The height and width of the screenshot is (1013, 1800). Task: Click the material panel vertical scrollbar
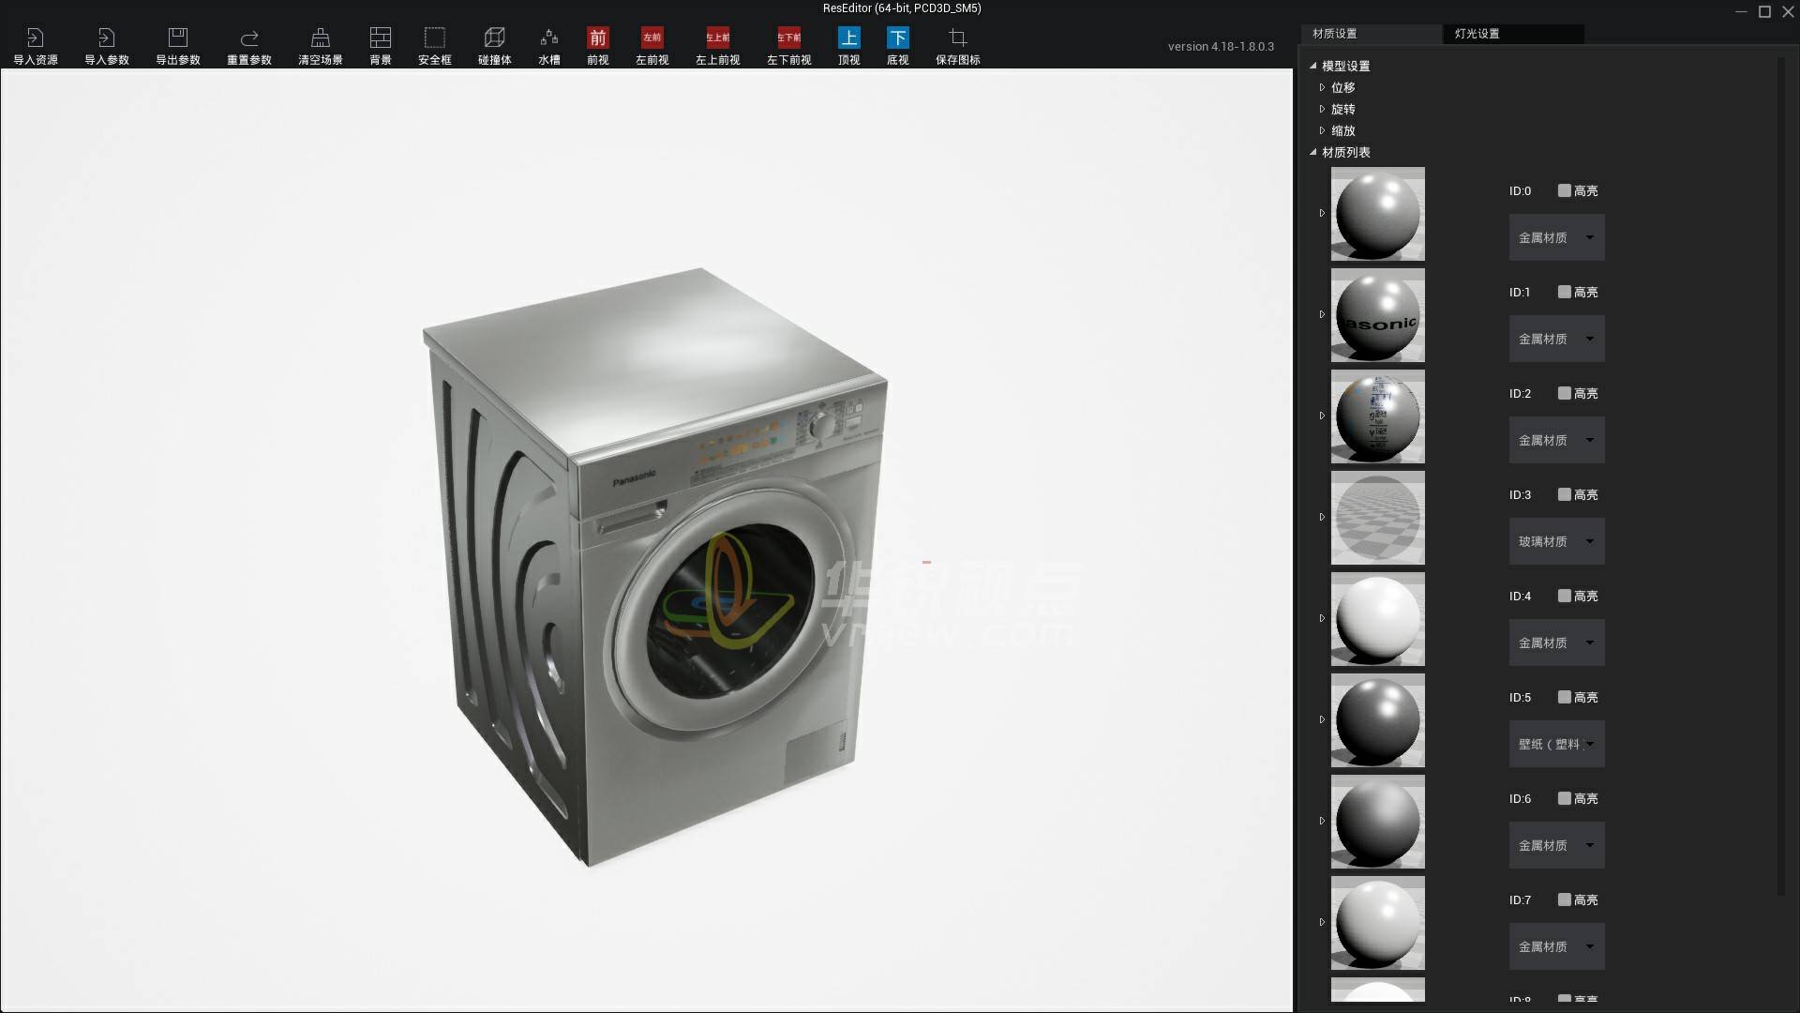click(1781, 476)
